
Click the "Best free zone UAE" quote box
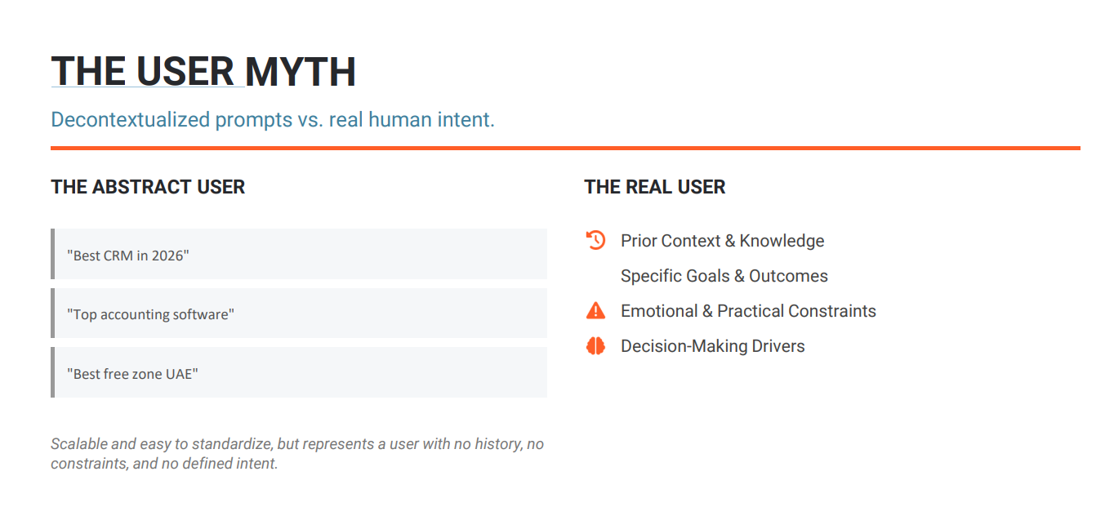pos(299,372)
